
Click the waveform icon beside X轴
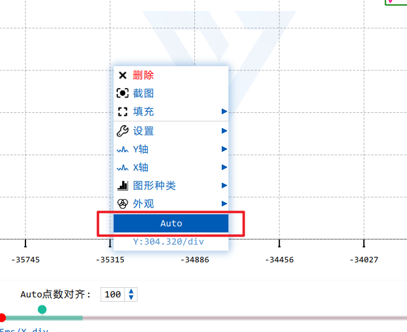pyautogui.click(x=123, y=168)
